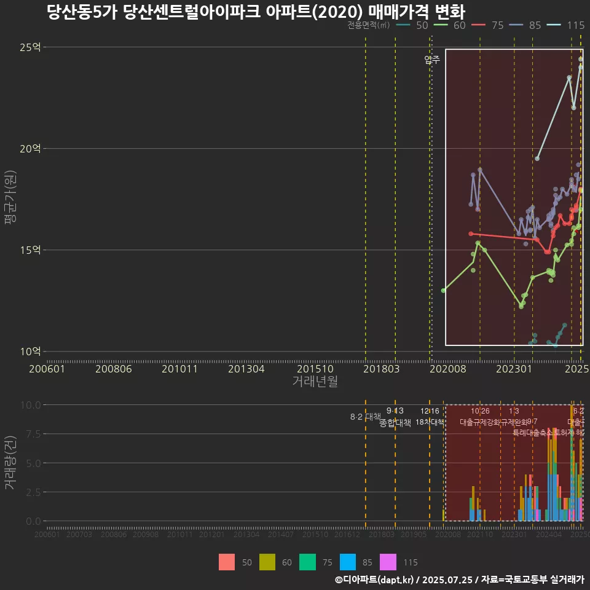Click the 10억 price axis label
This screenshot has height=590, width=590.
(30, 352)
